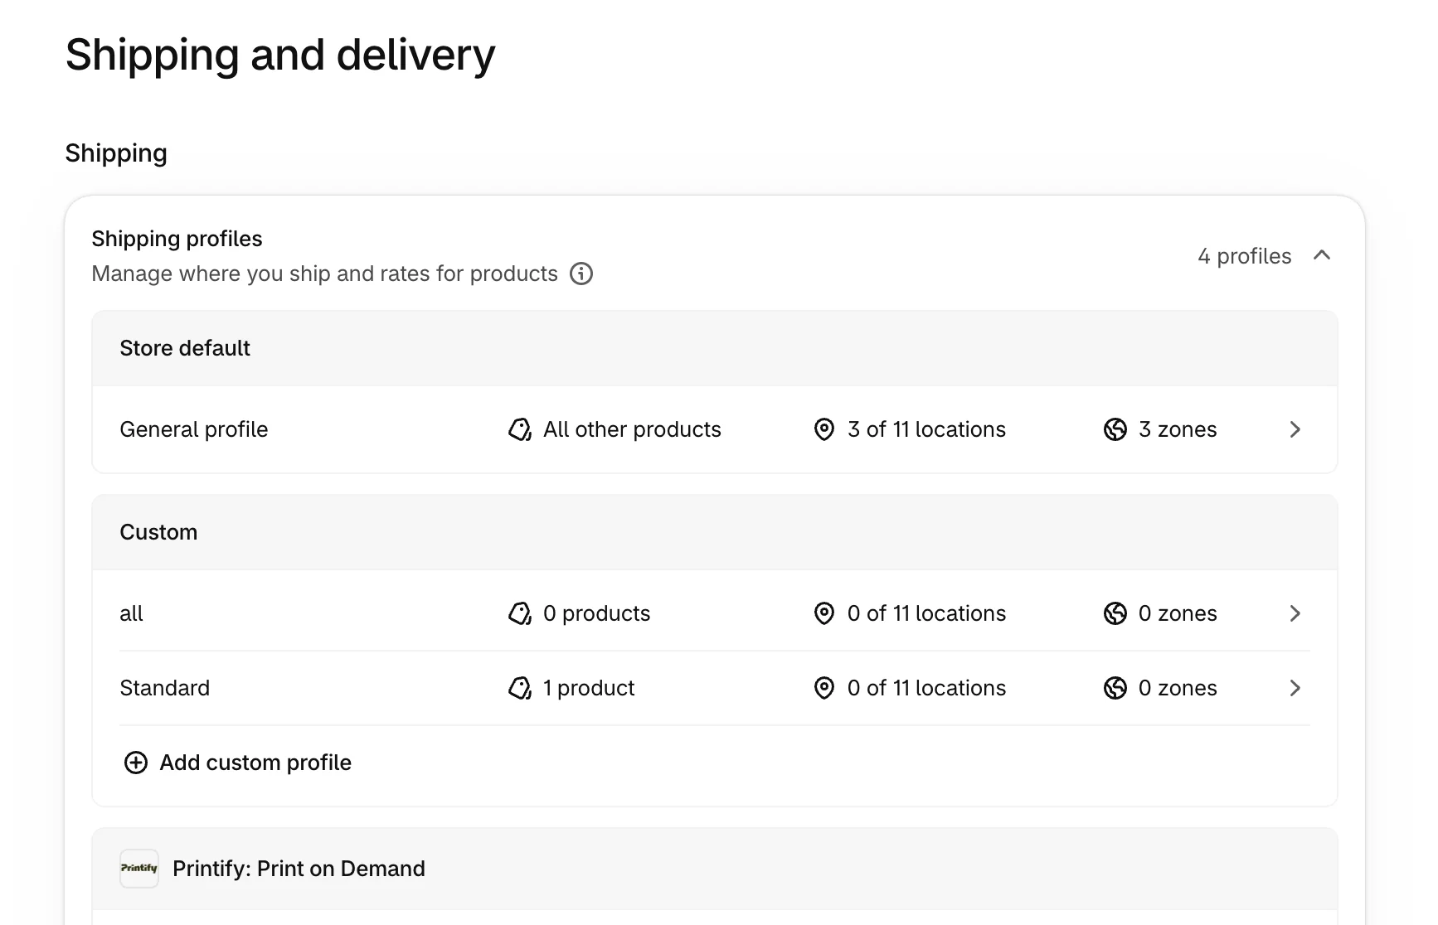Click the 'Custom' section header
This screenshot has height=925, width=1438.
coord(715,532)
